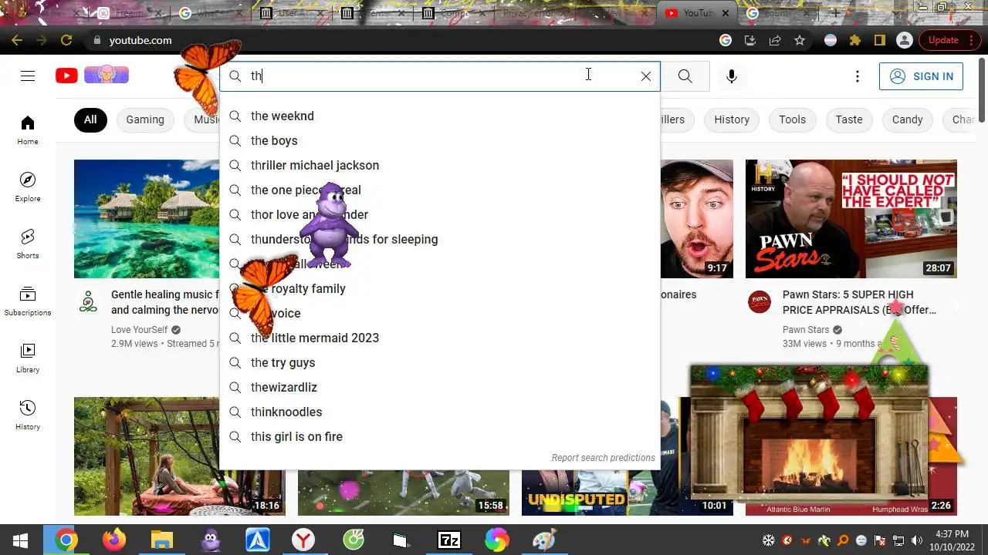Select the Gaming filter chip
988x555 pixels.
tap(145, 119)
